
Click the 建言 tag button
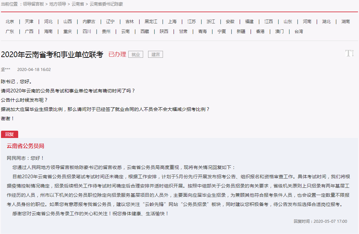(155, 54)
